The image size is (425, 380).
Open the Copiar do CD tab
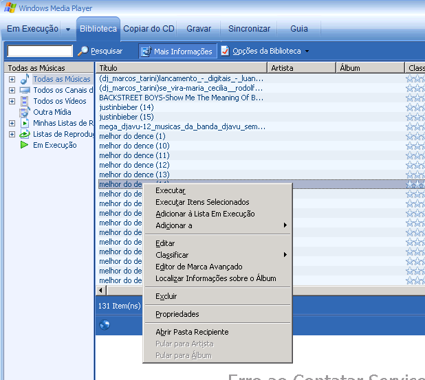(x=149, y=29)
